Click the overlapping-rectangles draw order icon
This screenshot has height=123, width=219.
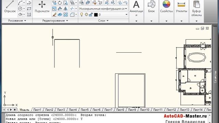click(72, 3)
